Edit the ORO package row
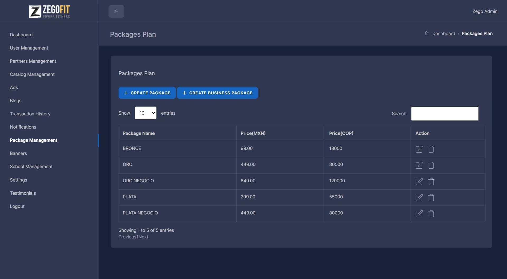Screen dimensions: 507x279 419,165
